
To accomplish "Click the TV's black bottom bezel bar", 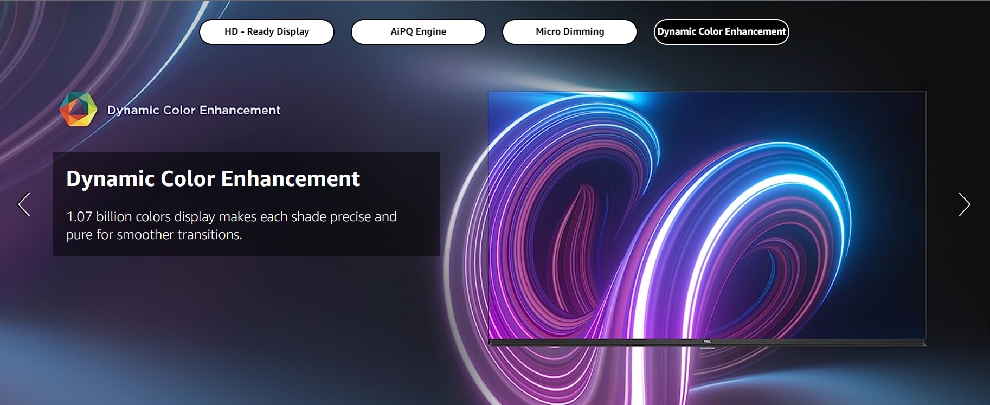I will tap(596, 343).
